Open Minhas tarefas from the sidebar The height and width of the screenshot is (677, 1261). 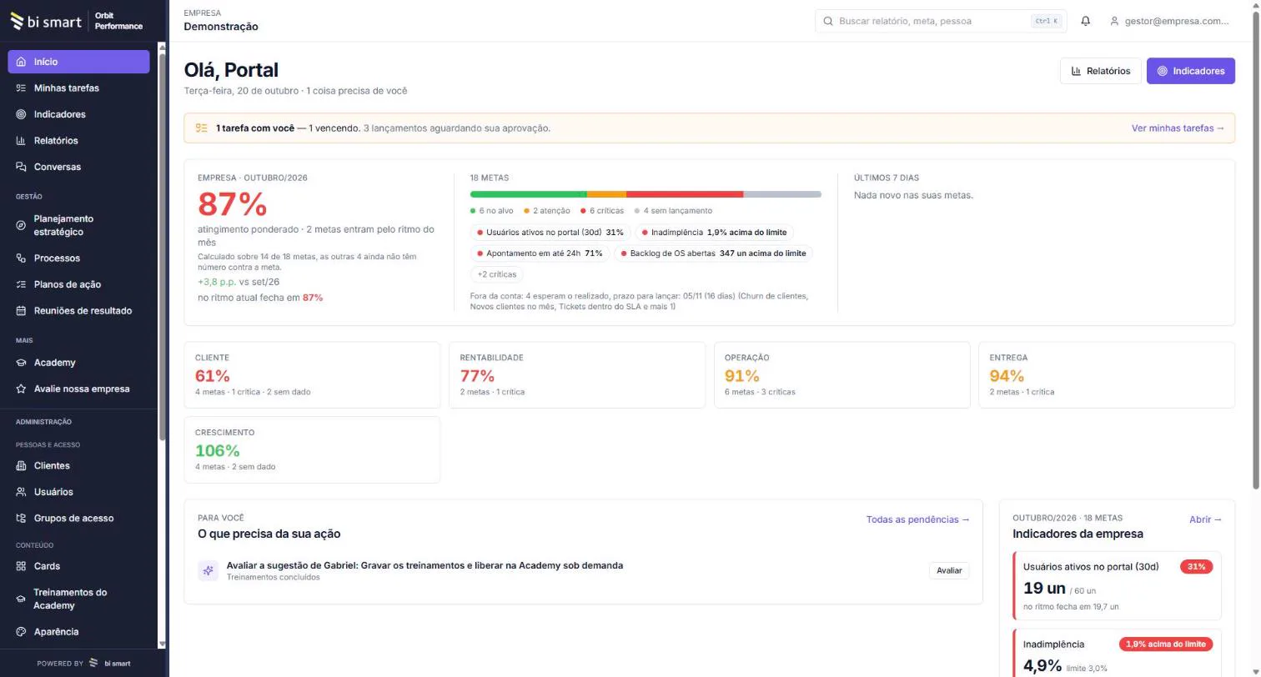78,88
